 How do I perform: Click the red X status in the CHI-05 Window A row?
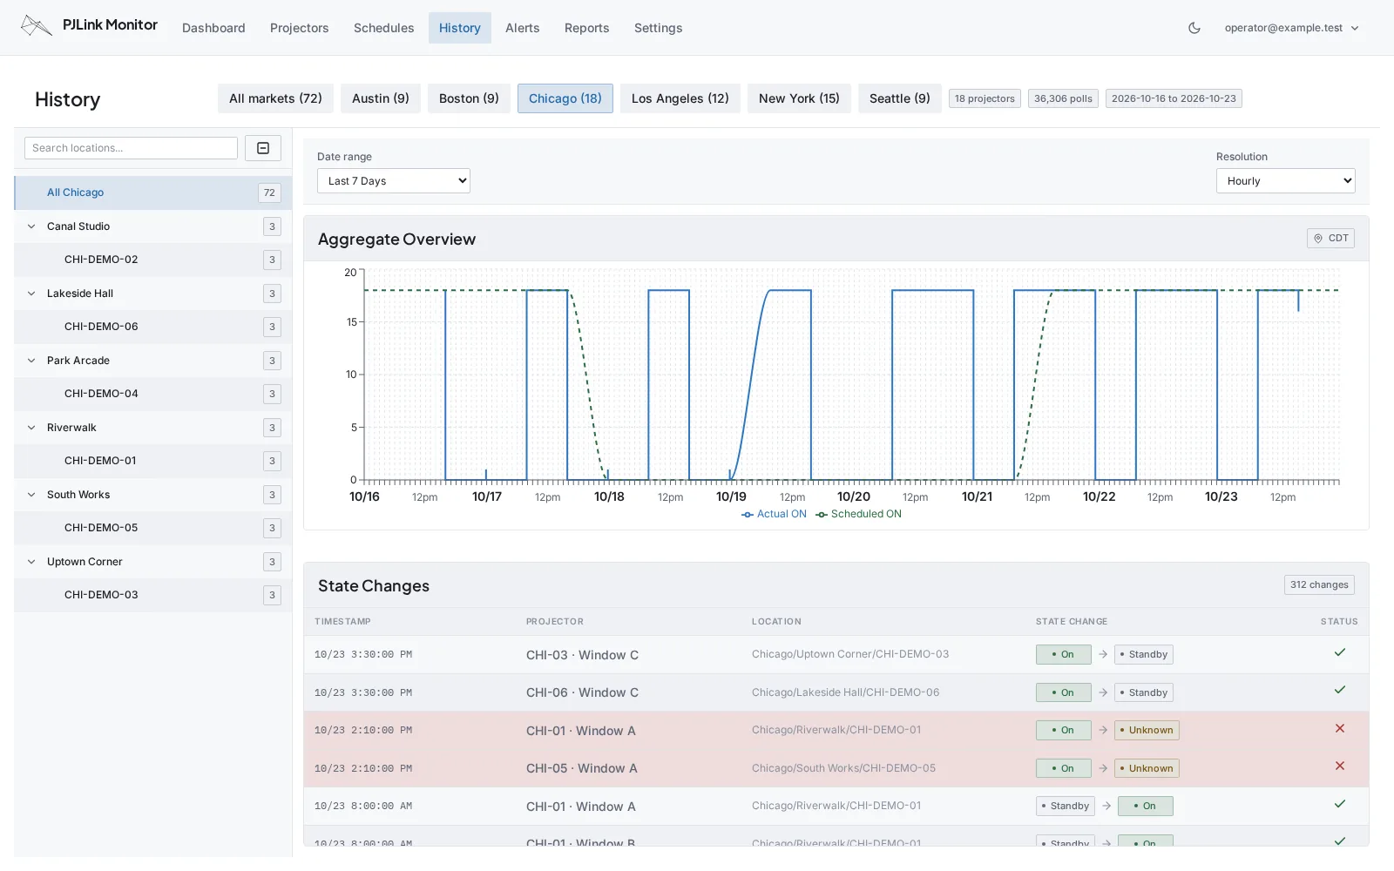(1340, 766)
